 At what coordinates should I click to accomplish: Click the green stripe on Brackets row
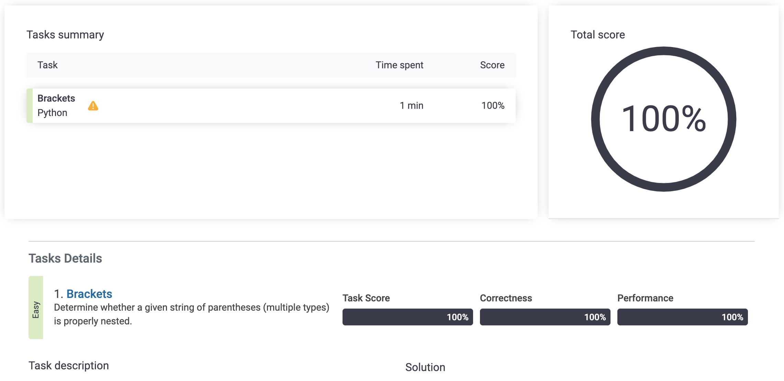(x=30, y=106)
